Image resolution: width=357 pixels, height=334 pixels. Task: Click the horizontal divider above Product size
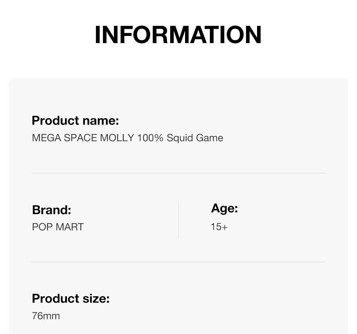tap(178, 262)
